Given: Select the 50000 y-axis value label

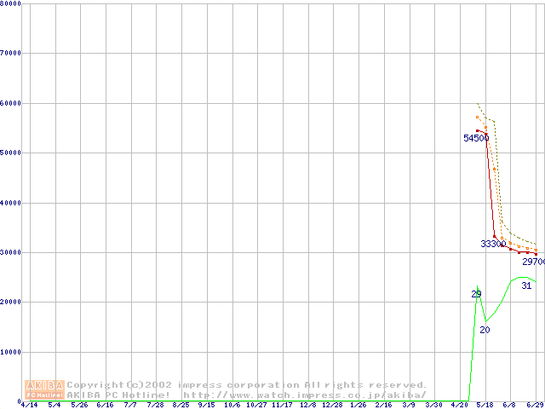Looking at the screenshot, I should coord(10,153).
